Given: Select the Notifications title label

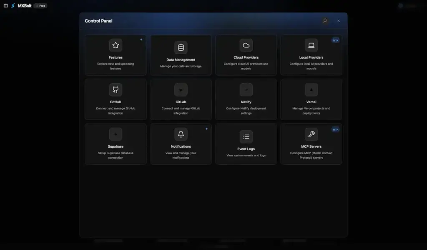Looking at the screenshot, I should (x=181, y=146).
